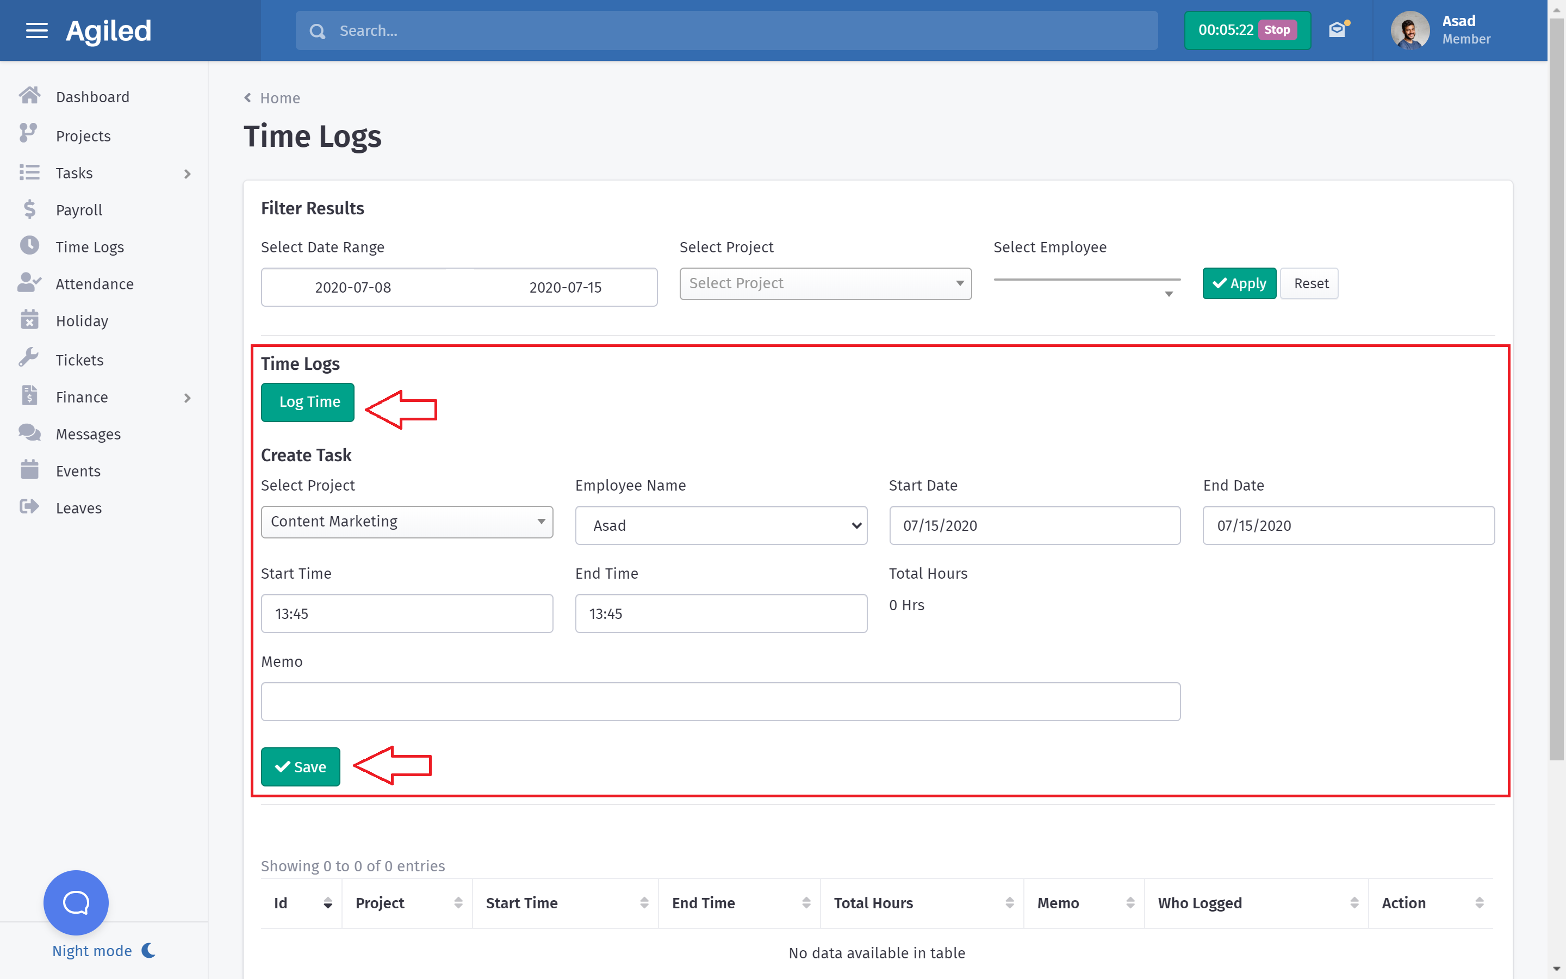Click the Dashboard home icon
The image size is (1566, 979).
(29, 96)
